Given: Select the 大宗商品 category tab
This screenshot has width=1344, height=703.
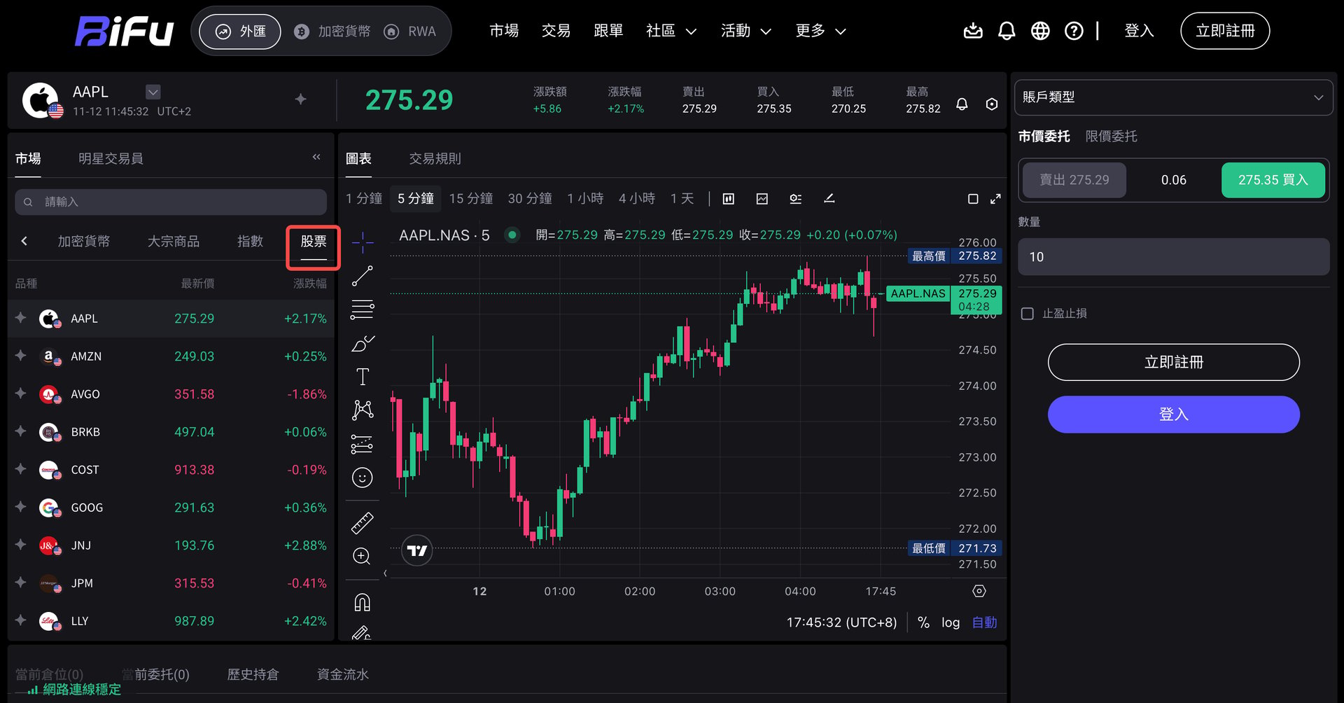Looking at the screenshot, I should pos(174,242).
